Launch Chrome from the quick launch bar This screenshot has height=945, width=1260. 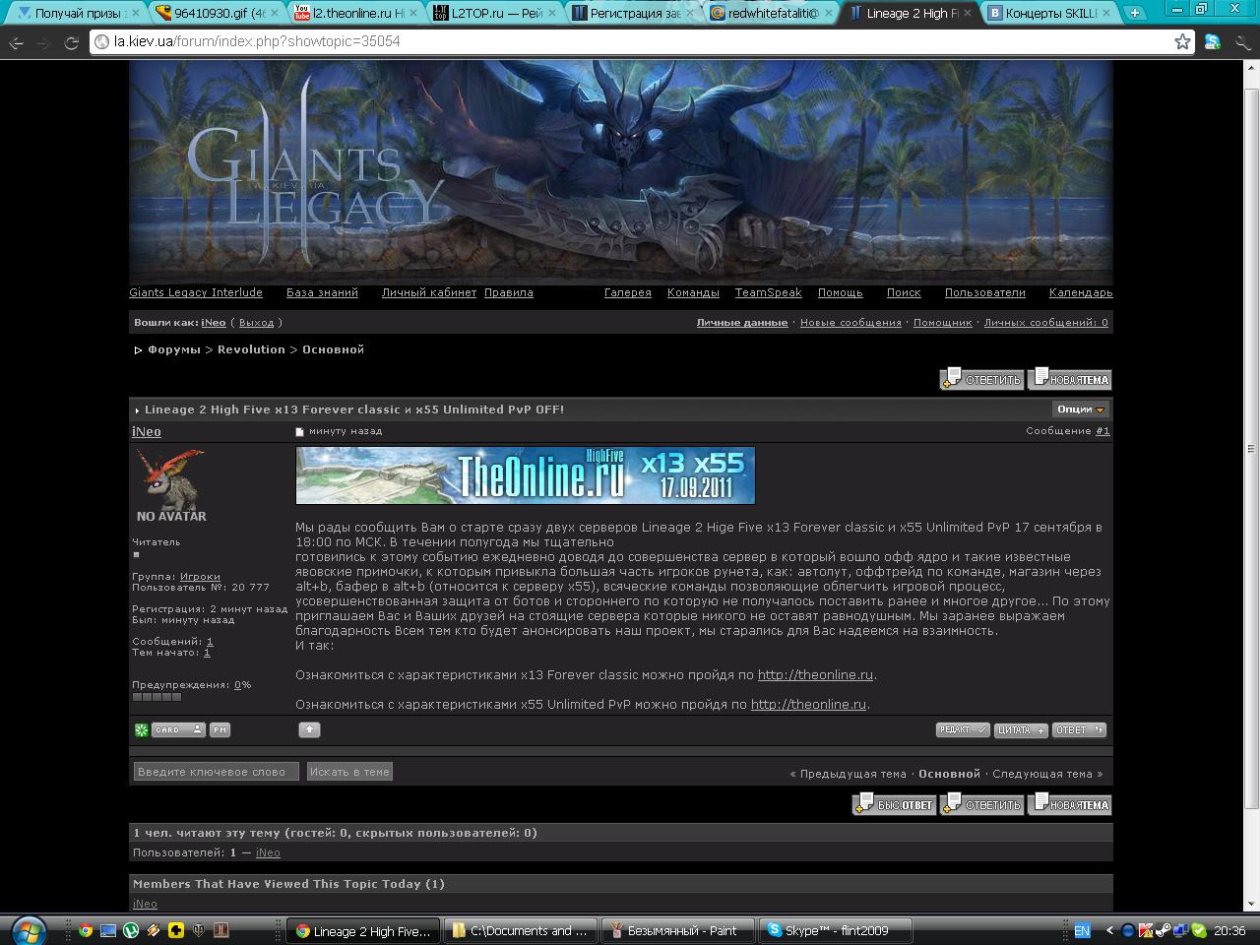point(86,930)
